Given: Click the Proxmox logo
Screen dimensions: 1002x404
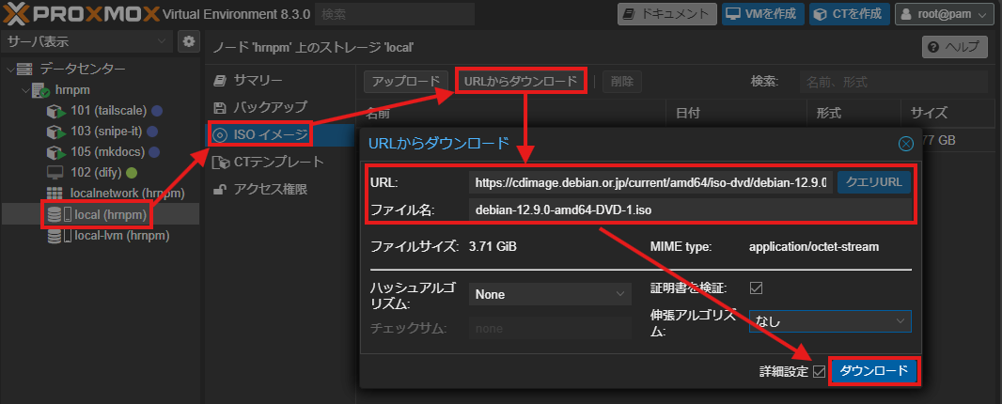Looking at the screenshot, I should tap(82, 13).
